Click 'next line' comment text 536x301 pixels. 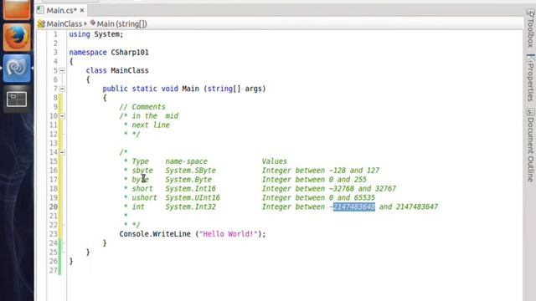151,125
